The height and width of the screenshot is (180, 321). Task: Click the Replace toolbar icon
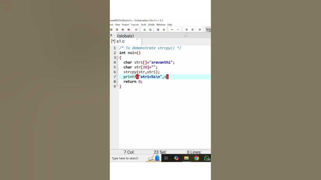pos(150,29)
